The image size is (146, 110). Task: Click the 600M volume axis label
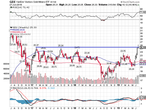[x=6, y=69]
